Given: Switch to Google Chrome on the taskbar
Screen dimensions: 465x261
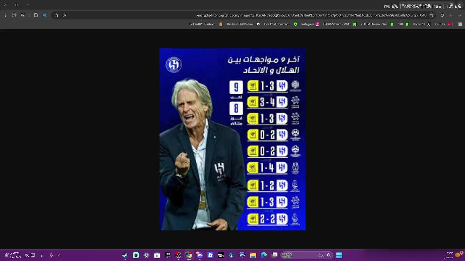Looking at the screenshot, I should 189,255.
